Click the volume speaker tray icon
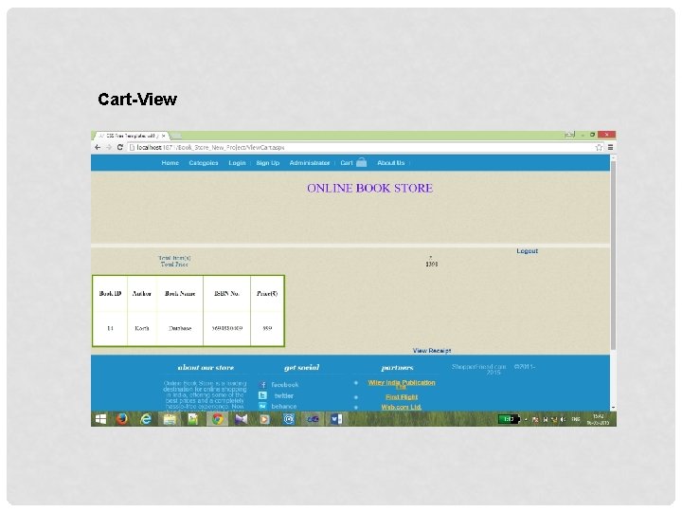The height and width of the screenshot is (512, 682). point(564,419)
